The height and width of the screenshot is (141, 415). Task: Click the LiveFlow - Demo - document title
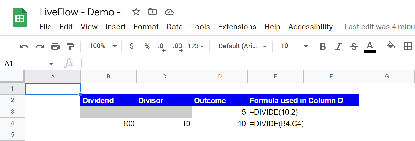80,12
